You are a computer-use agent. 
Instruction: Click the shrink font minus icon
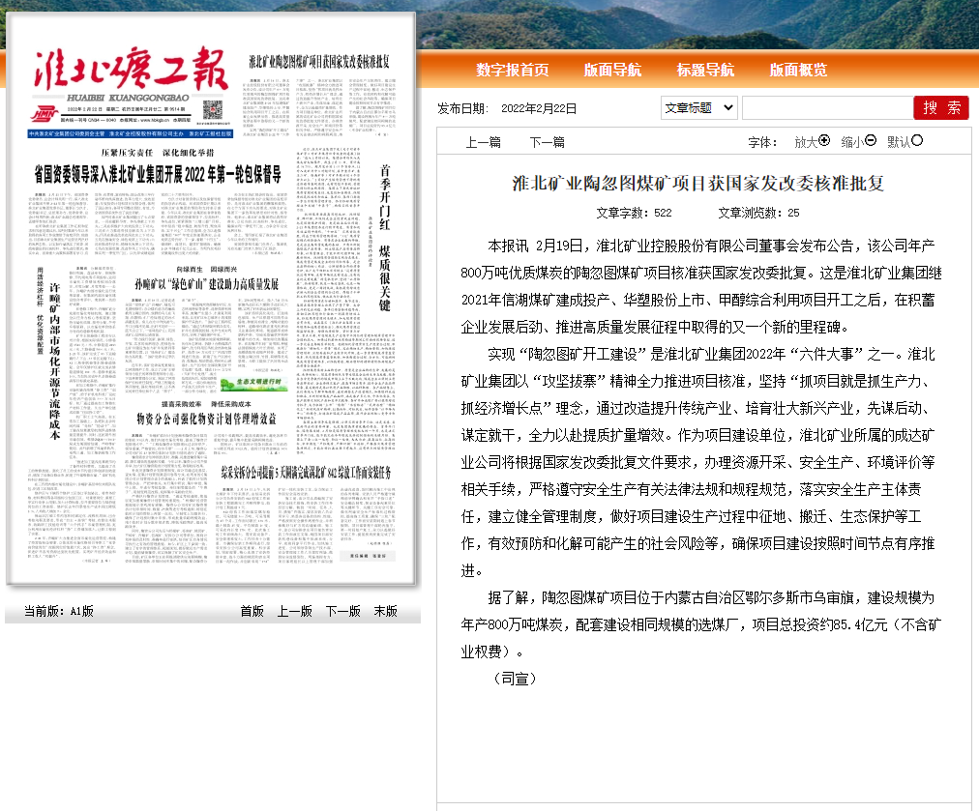871,141
